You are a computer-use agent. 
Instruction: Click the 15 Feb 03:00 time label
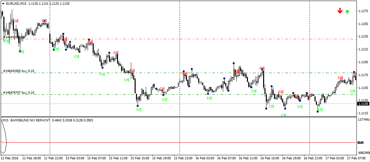coord(75,158)
